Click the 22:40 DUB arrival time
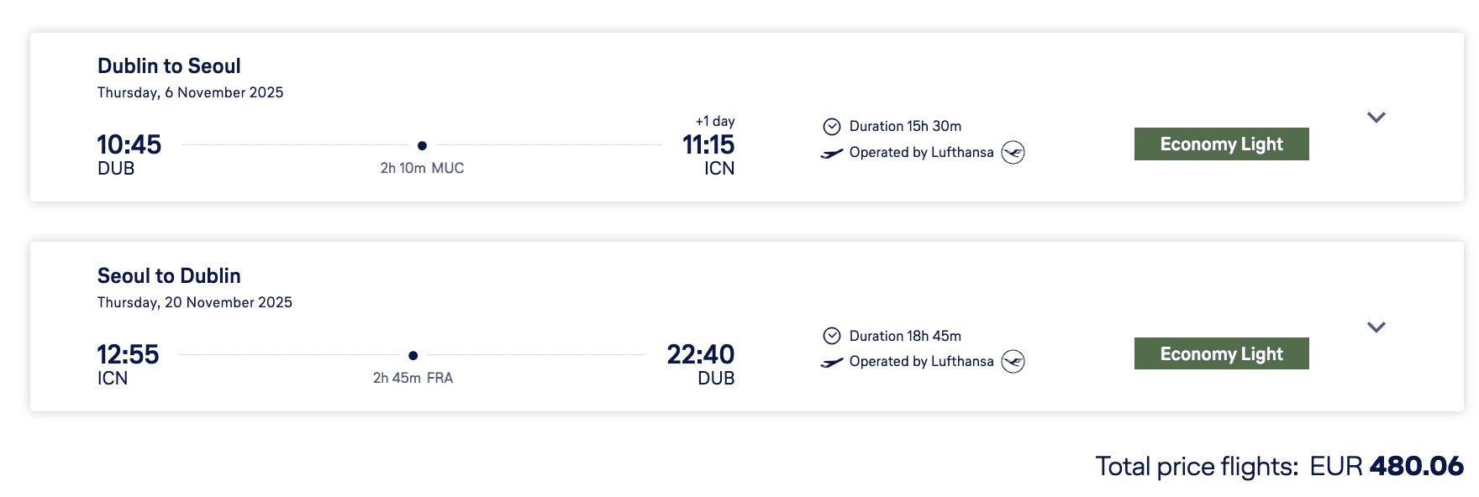1479x497 pixels. coord(700,354)
